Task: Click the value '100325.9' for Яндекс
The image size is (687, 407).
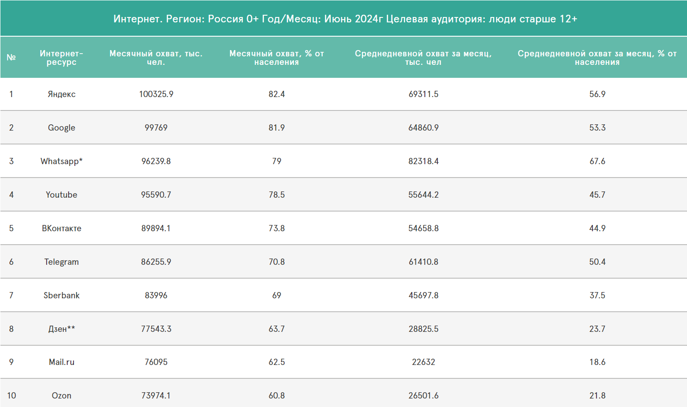Action: coord(156,94)
